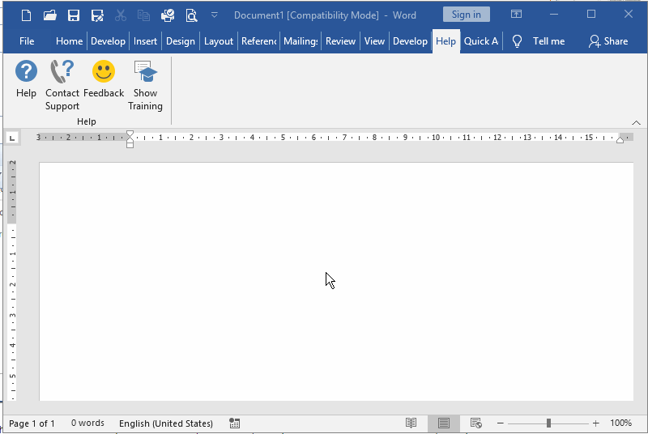Expand Customize Quick Access Toolbar arrow
This screenshot has height=434, width=648.
coord(214,15)
